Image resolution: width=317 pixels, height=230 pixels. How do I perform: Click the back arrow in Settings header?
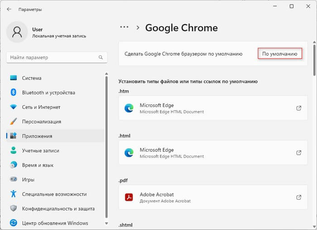click(9, 9)
